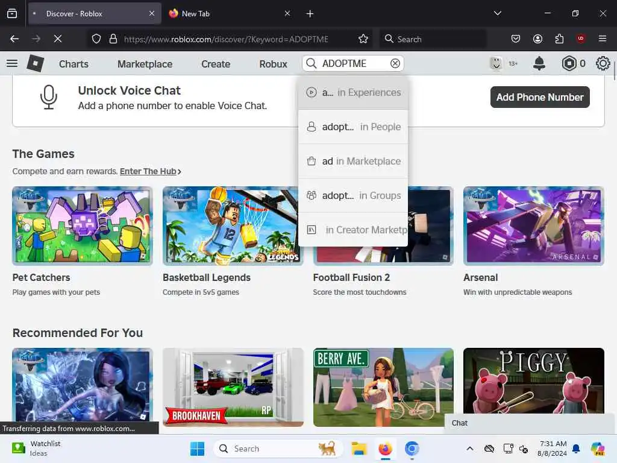Bookmark this page with the star
Image resolution: width=617 pixels, height=463 pixels.
pyautogui.click(x=363, y=39)
